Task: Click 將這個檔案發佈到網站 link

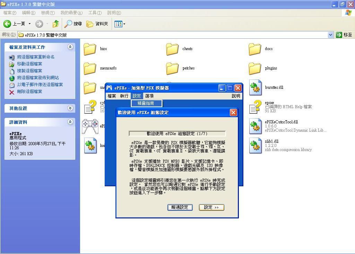Action: [38, 78]
